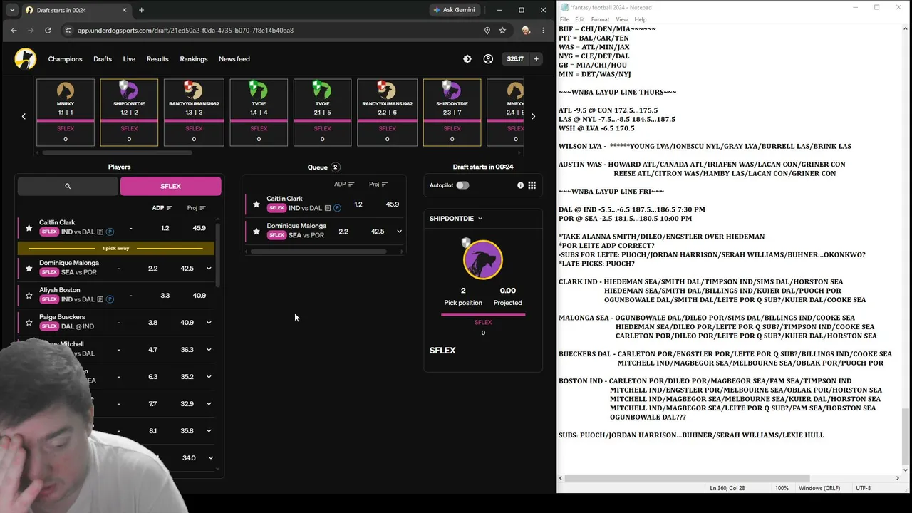Image resolution: width=912 pixels, height=513 pixels.
Task: Open the player search button
Action: 68,186
